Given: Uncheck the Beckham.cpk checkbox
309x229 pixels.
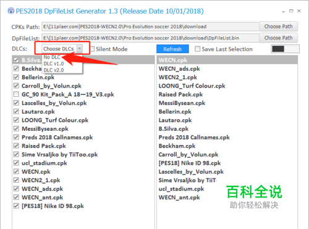Looking at the screenshot, I should coord(16,69).
